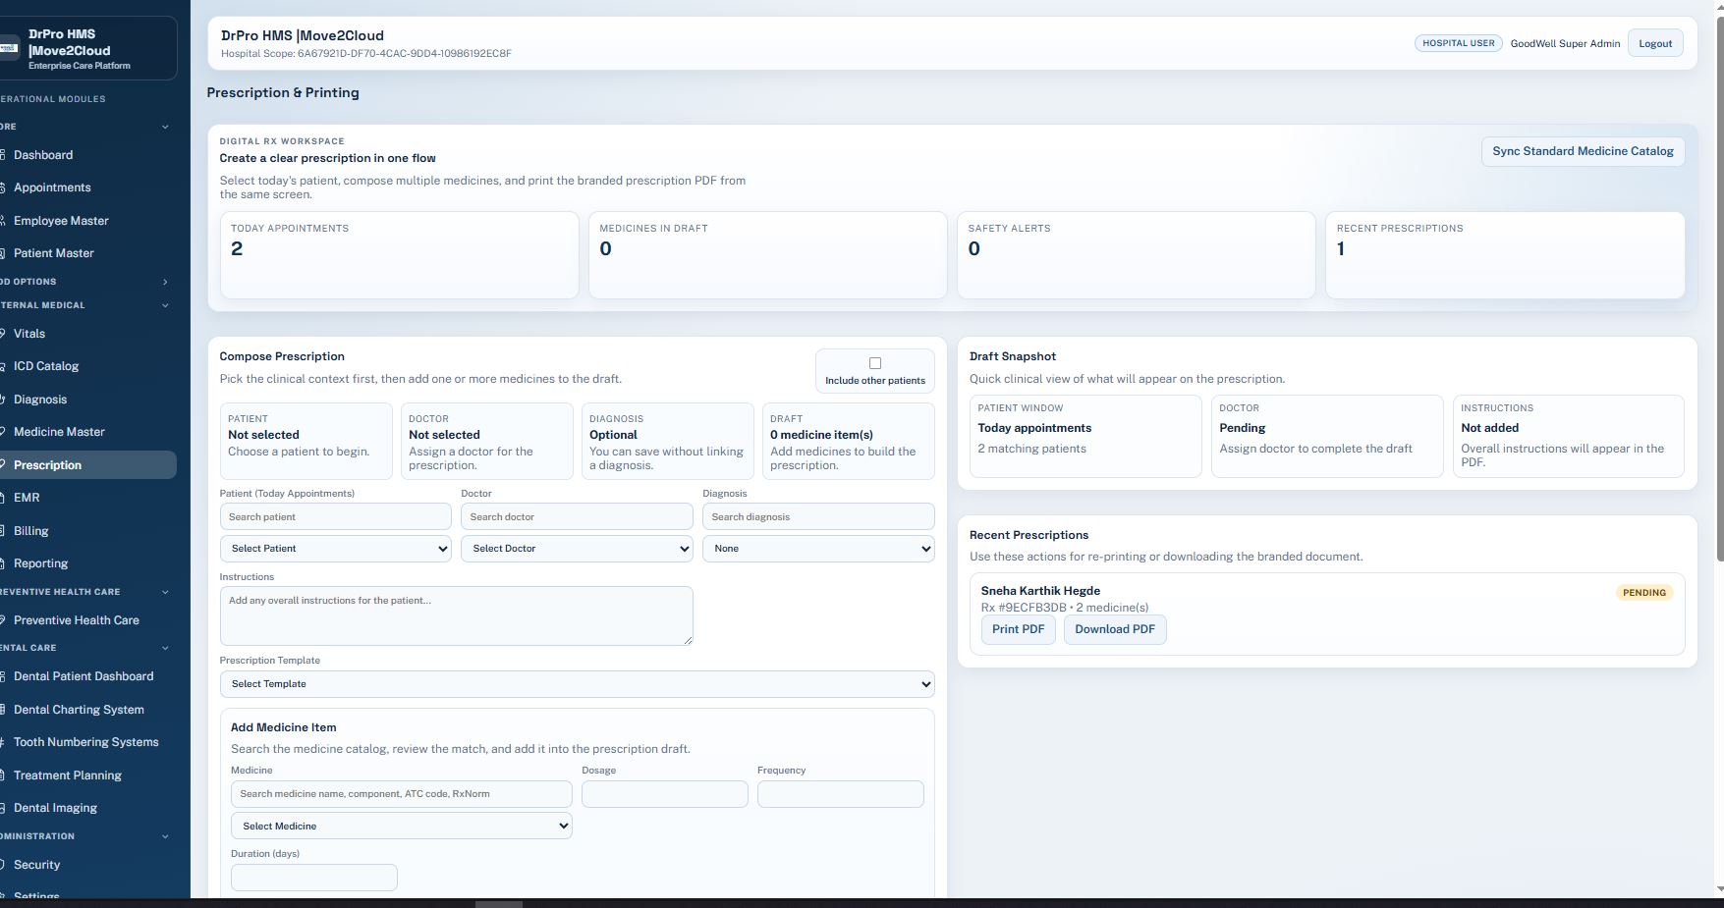Expand the OD Options section chevron
Image resolution: width=1724 pixels, height=908 pixels.
pos(165,282)
